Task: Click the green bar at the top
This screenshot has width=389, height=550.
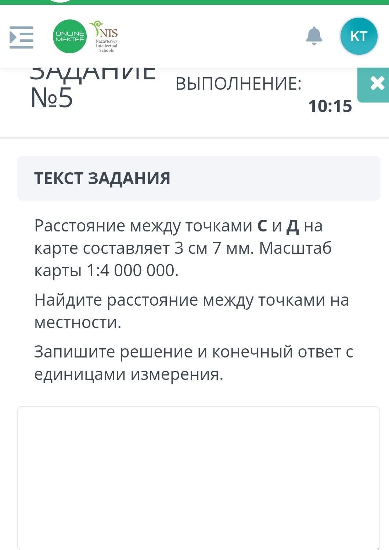Action: [x=194, y=2]
